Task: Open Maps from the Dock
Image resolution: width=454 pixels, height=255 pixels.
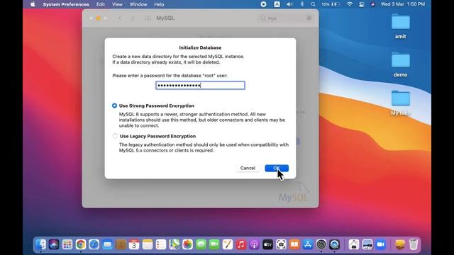Action: click(175, 244)
